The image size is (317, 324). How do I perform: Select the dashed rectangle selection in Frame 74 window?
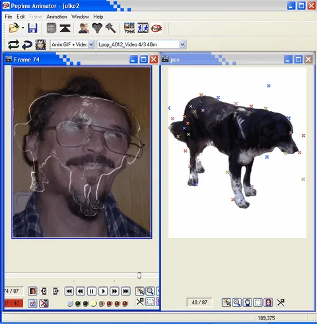151,302
